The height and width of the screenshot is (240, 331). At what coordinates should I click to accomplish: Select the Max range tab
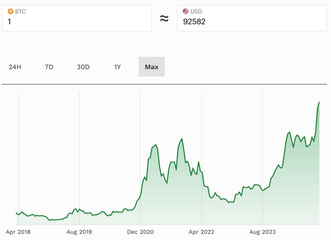[152, 67]
